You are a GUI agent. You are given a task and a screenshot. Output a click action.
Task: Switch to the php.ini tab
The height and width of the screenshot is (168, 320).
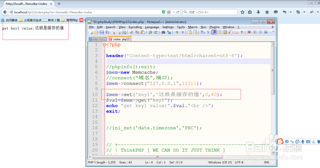point(97,39)
